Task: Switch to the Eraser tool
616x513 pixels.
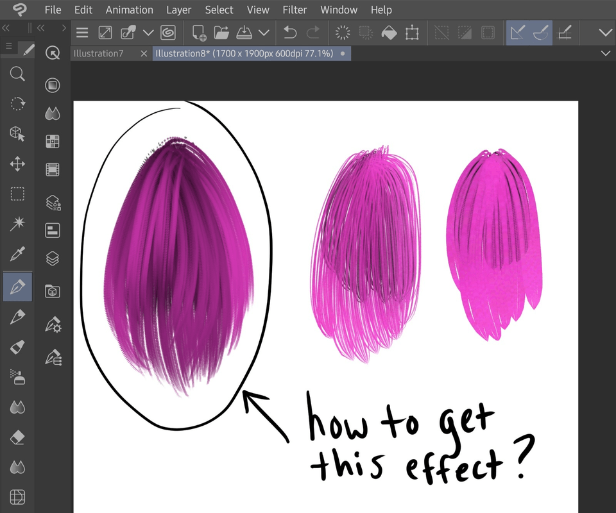Action: [17, 437]
